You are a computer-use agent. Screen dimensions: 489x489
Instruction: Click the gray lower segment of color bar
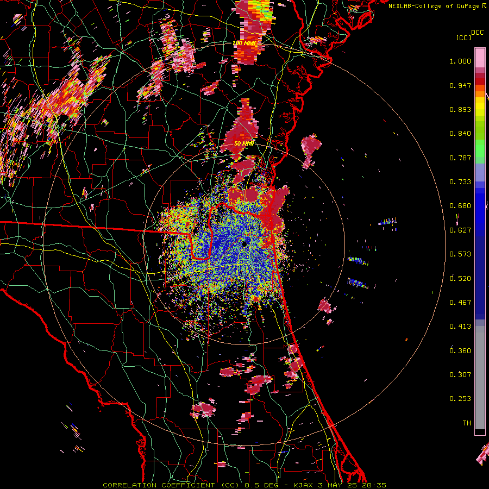pos(480,378)
